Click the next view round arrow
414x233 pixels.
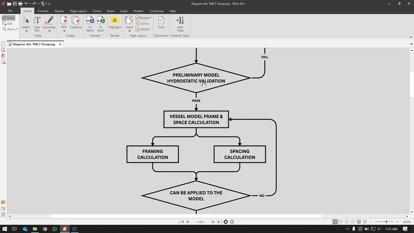pyautogui.click(x=232, y=222)
